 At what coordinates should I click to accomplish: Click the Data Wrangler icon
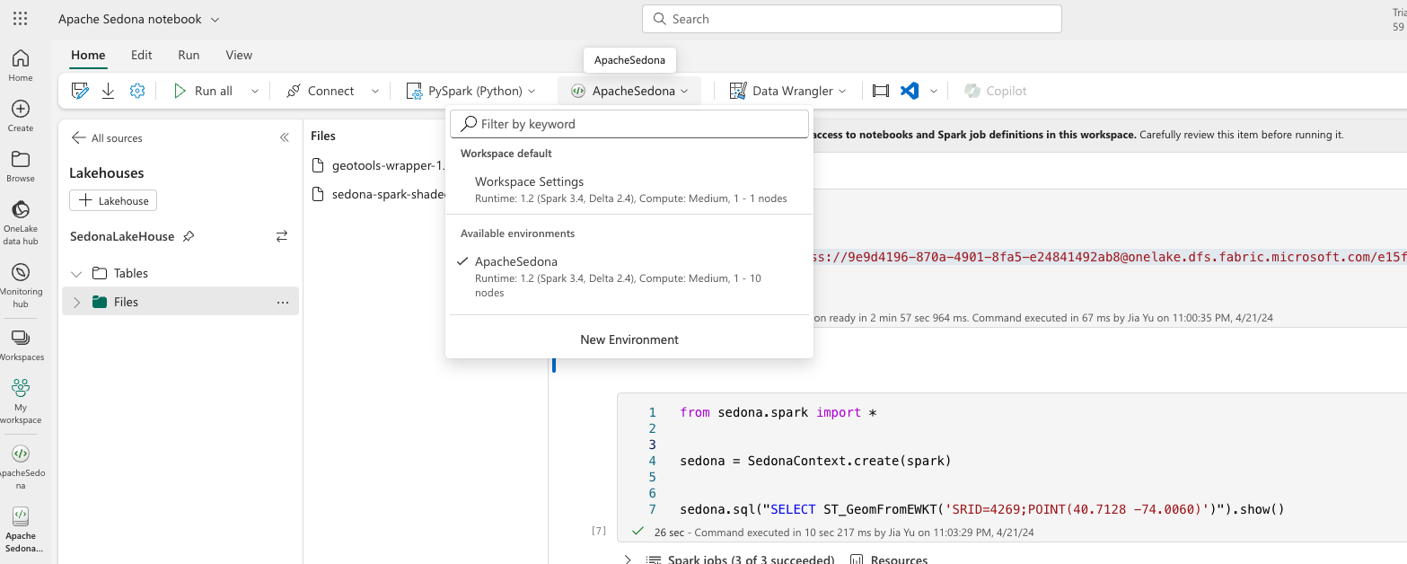click(x=737, y=90)
